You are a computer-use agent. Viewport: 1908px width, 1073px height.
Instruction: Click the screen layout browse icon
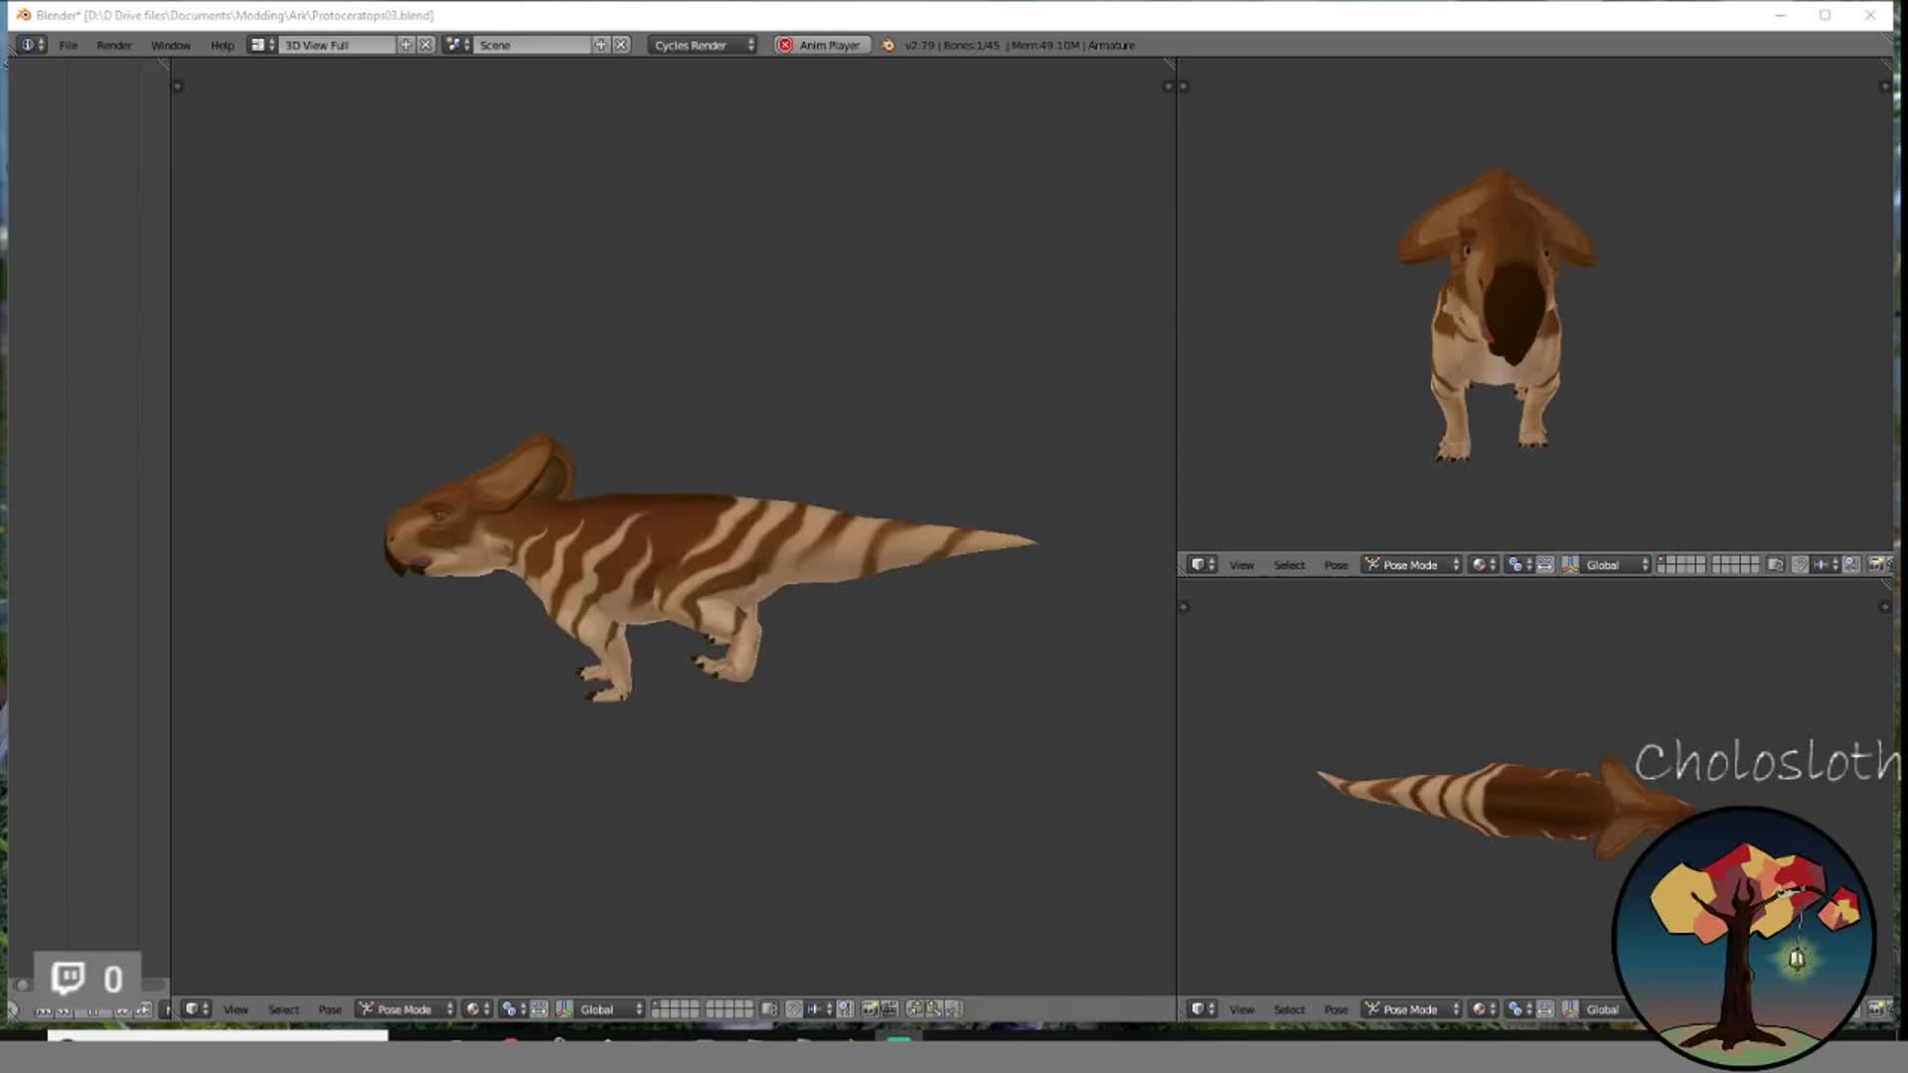(261, 45)
